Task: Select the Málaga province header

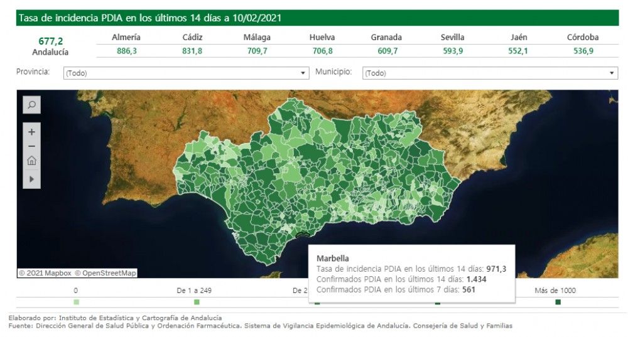Action: point(257,37)
